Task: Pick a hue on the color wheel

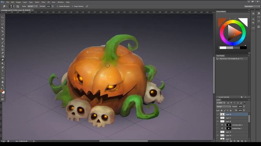Action: pyautogui.click(x=233, y=32)
